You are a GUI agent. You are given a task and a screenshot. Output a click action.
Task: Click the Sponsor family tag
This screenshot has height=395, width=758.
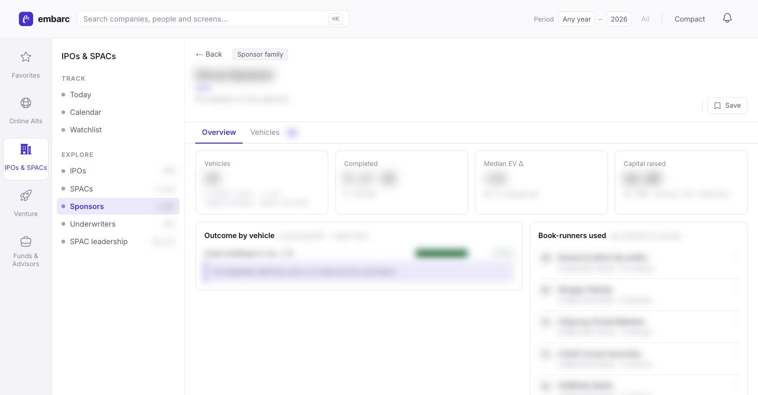point(260,54)
